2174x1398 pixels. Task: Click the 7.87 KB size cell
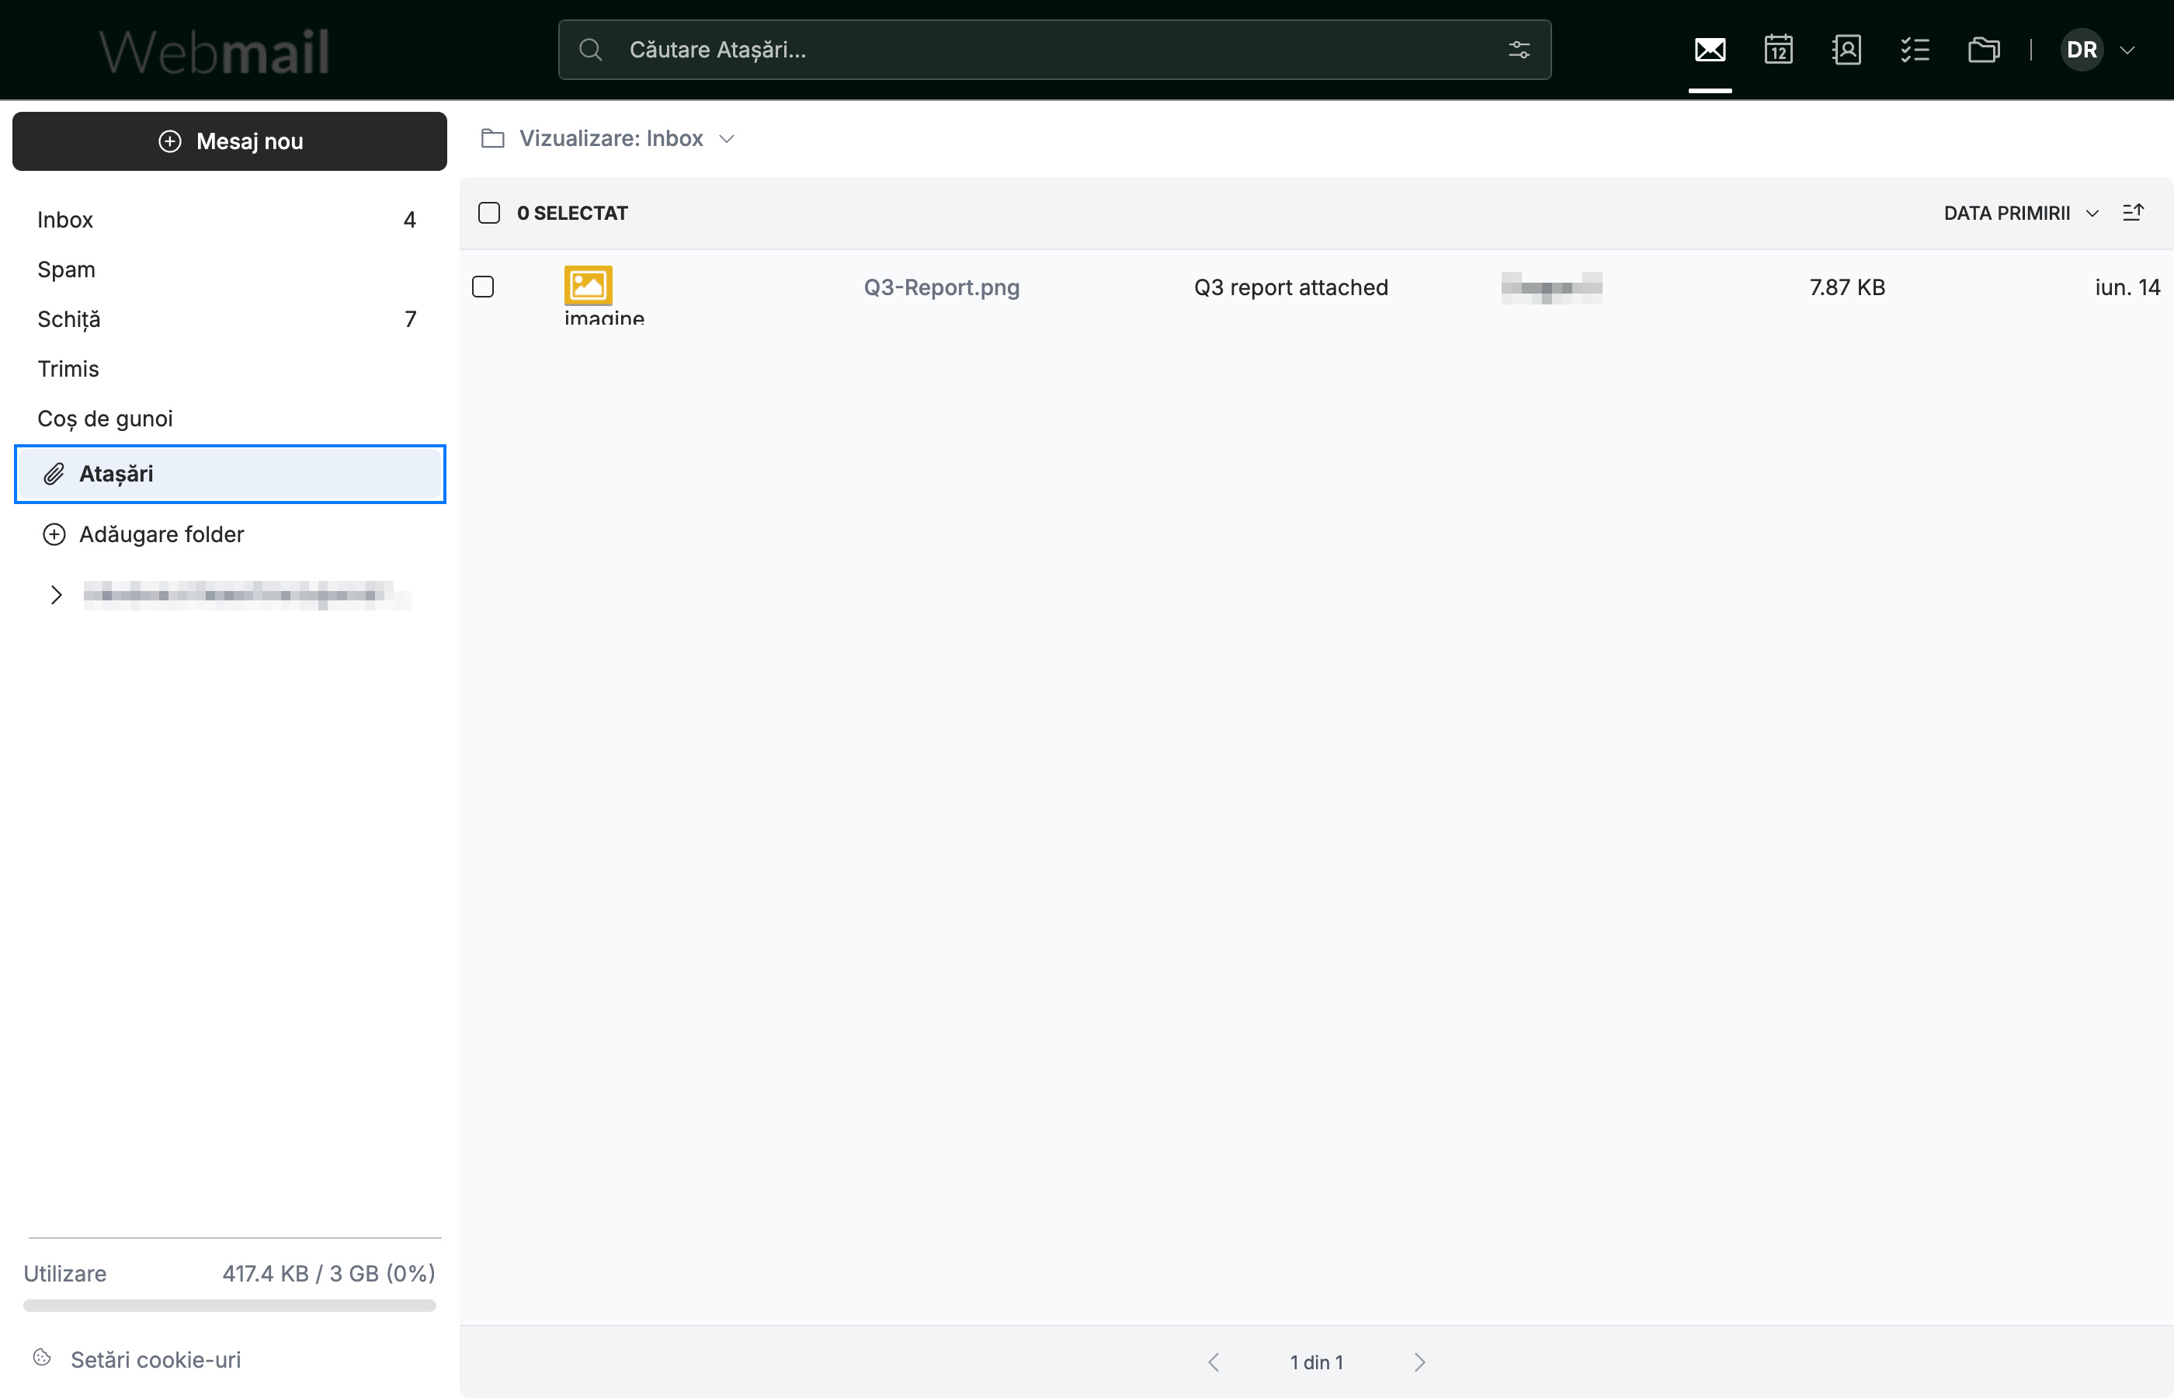[1847, 288]
